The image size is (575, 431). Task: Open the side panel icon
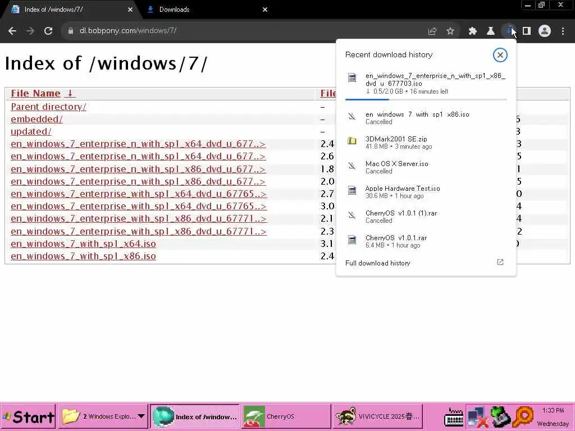tap(527, 31)
